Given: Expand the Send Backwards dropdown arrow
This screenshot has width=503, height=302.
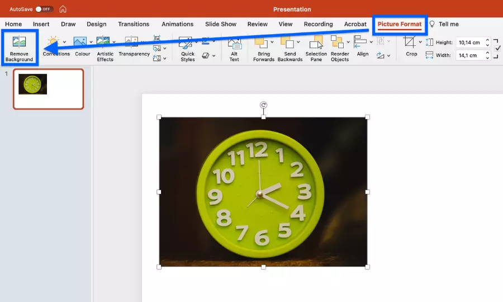Looking at the screenshot, I should coord(298,42).
